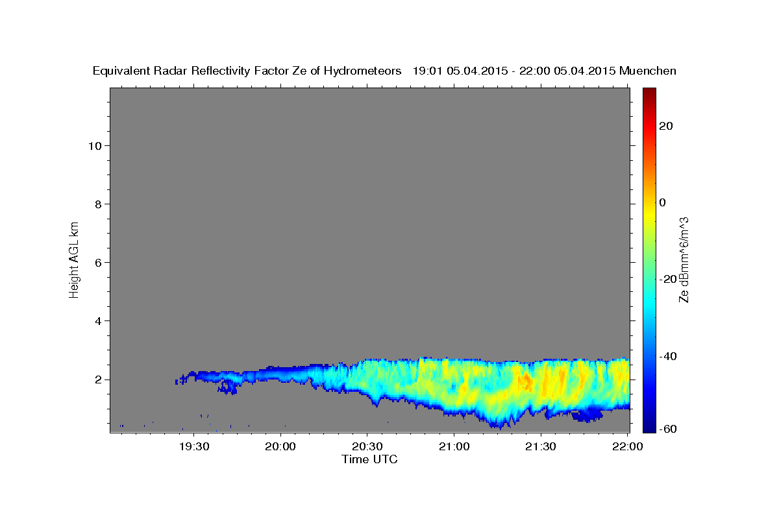Click the colorbar value -20
779x519 pixels.
(669, 279)
